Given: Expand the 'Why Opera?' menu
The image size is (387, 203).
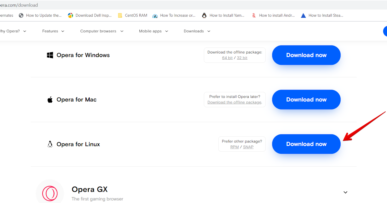Looking at the screenshot, I should pos(13,31).
